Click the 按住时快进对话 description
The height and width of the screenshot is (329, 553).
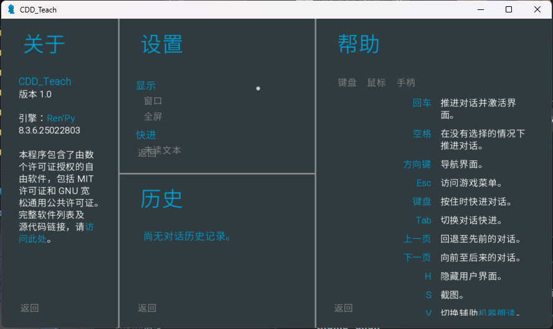[476, 202]
